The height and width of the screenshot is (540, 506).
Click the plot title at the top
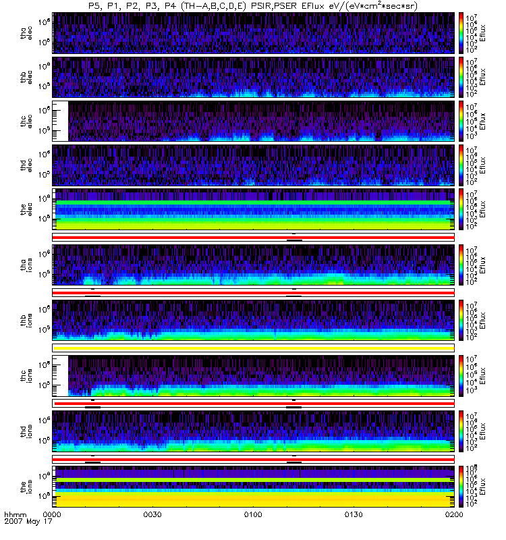click(252, 6)
